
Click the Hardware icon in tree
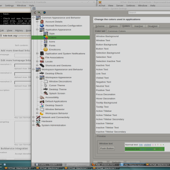click(38, 121)
